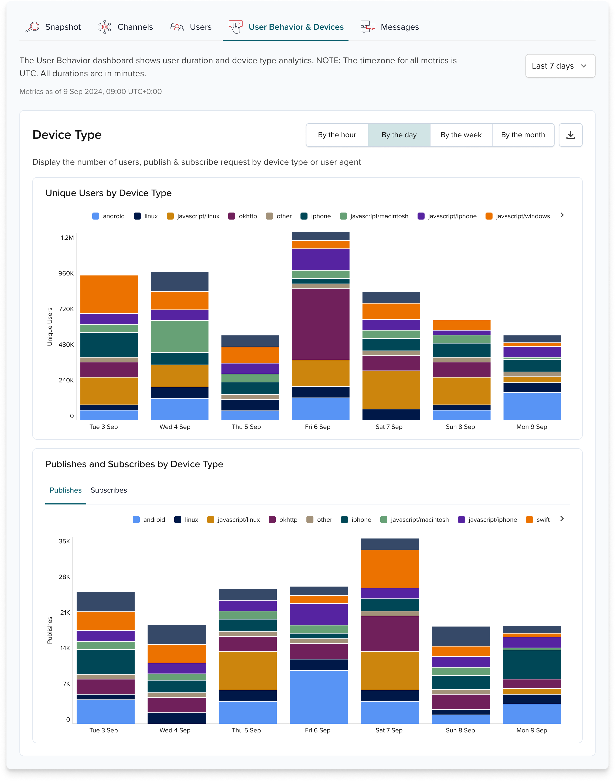
Task: Open the Snapshot tab via magnifier icon
Action: pyautogui.click(x=33, y=27)
